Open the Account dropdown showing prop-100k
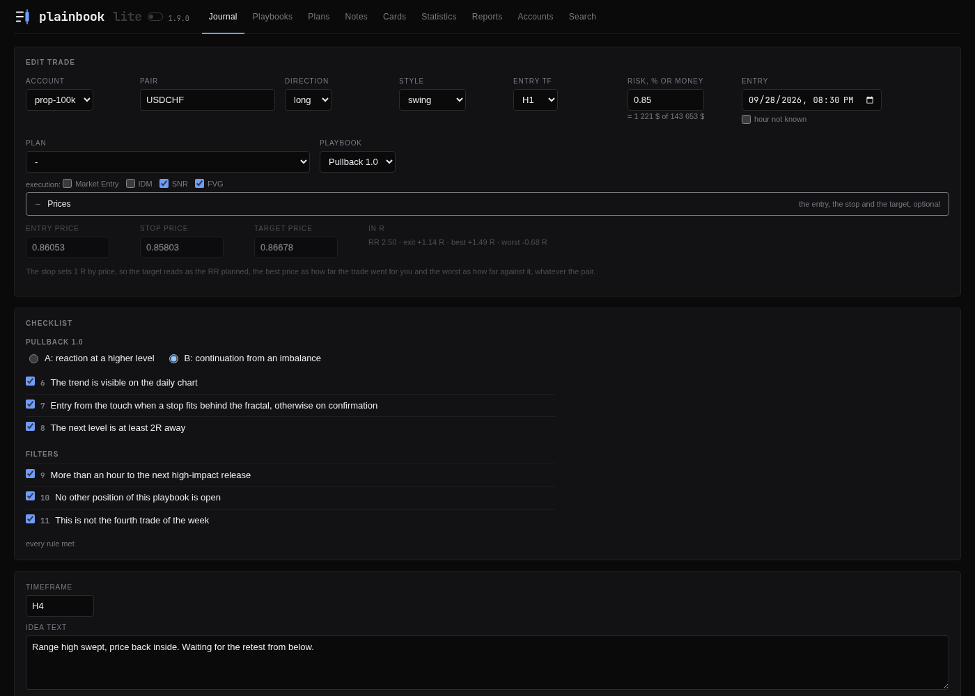Image resolution: width=975 pixels, height=696 pixels. [59, 100]
